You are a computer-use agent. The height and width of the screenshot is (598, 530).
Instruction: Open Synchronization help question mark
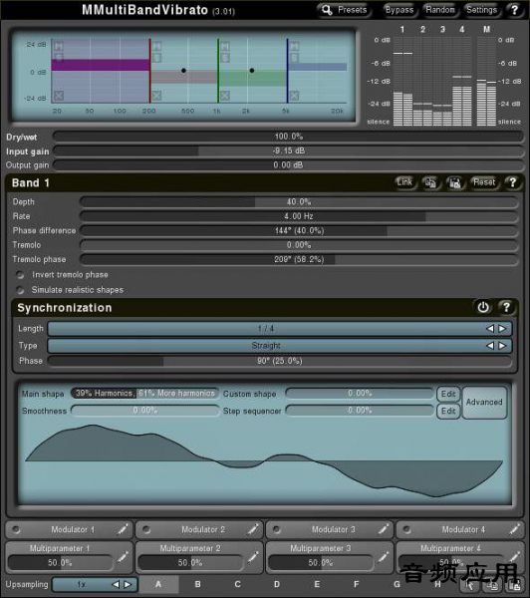point(506,307)
